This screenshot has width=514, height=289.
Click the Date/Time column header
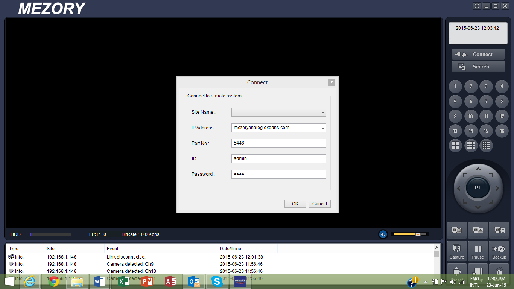click(x=248, y=248)
